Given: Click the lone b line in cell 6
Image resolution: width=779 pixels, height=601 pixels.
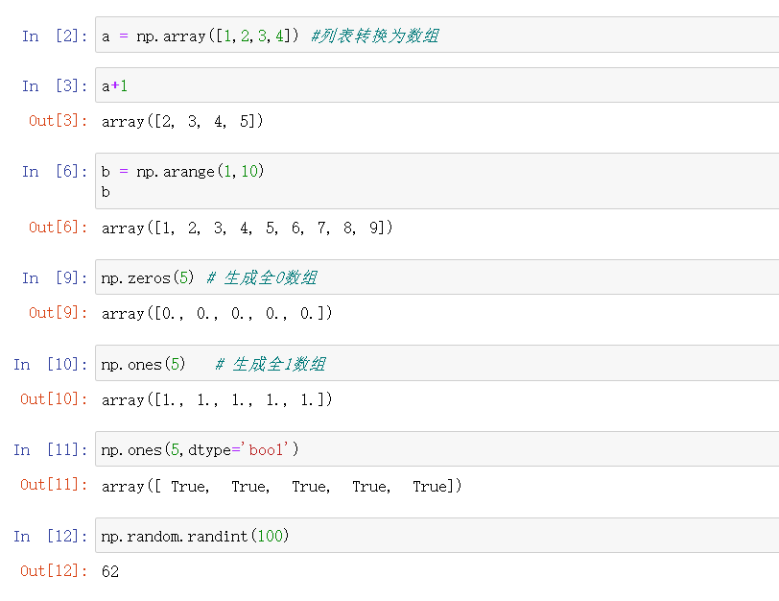Looking at the screenshot, I should pyautogui.click(x=106, y=192).
